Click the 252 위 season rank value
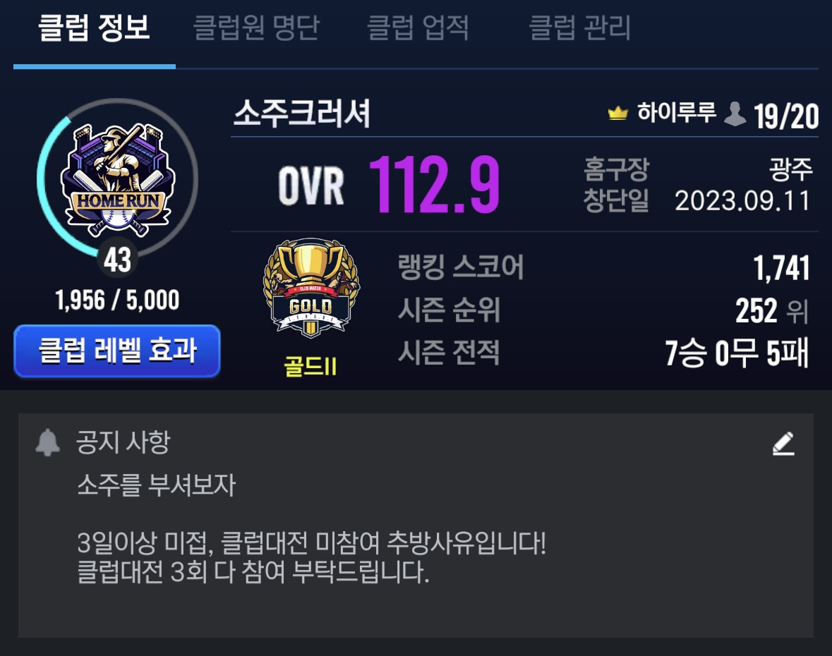The height and width of the screenshot is (656, 832). tap(772, 311)
